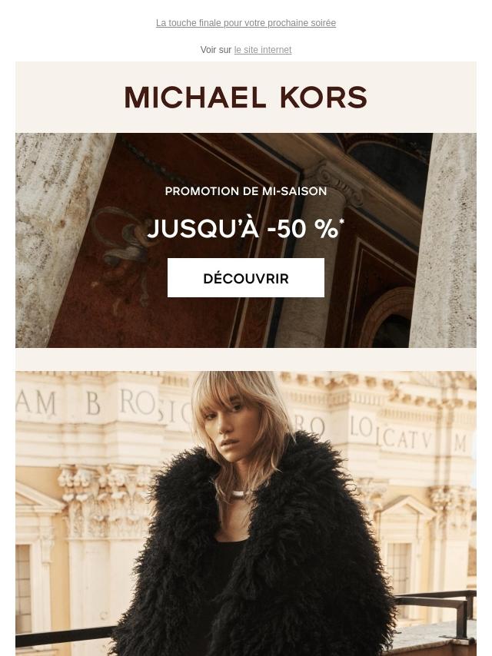The width and height of the screenshot is (492, 656).
Task: Click the DÉCOUVRIR button
Action: (x=246, y=278)
